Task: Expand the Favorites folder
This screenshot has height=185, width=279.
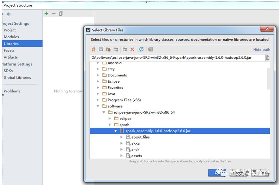Action: 98,87
